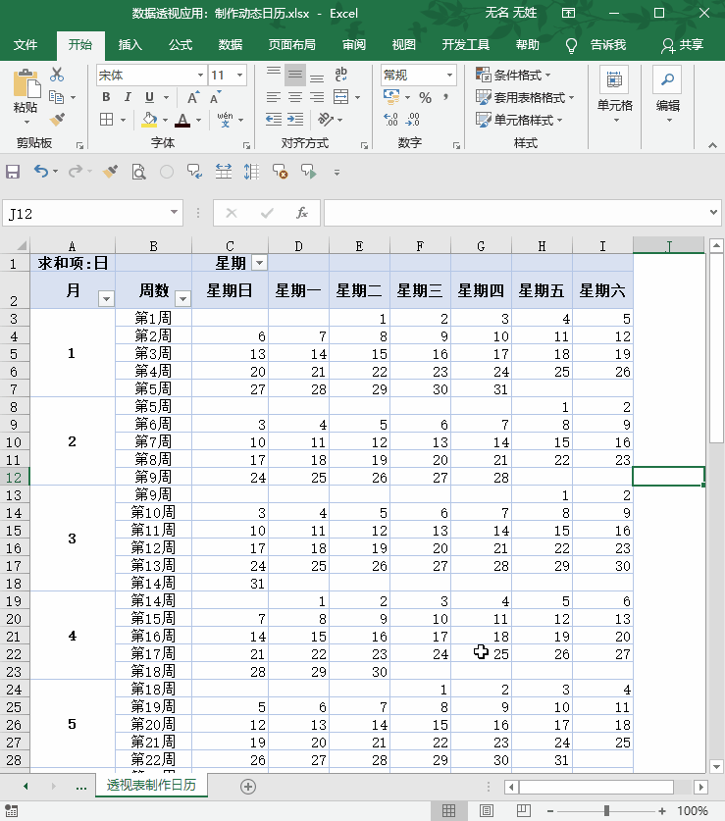The image size is (725, 821).
Task: Open 条件格式 conditional formatting menu
Action: pos(513,75)
